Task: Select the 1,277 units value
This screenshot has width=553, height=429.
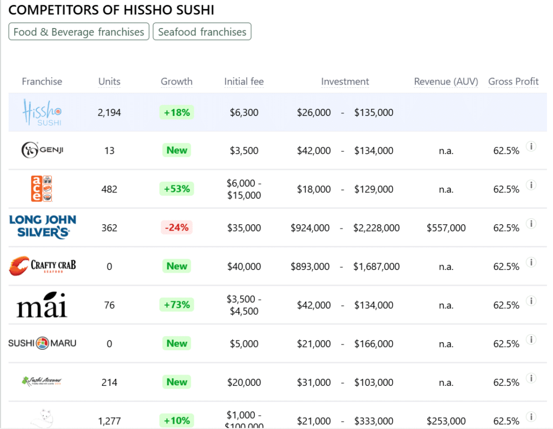Action: click(x=109, y=421)
